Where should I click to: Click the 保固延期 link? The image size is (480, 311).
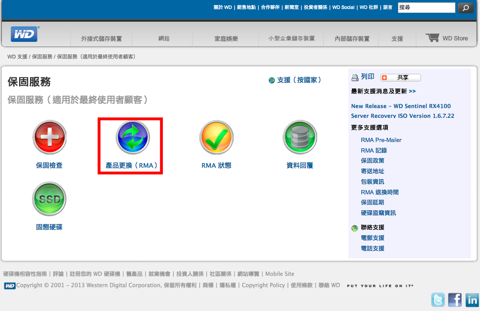pyautogui.click(x=373, y=203)
